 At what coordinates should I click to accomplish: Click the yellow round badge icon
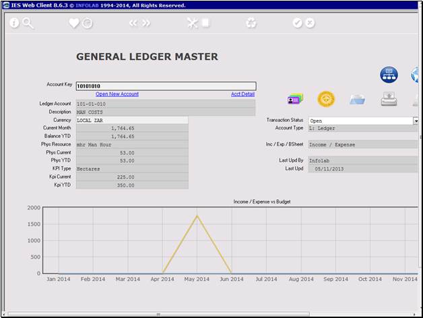pos(326,99)
